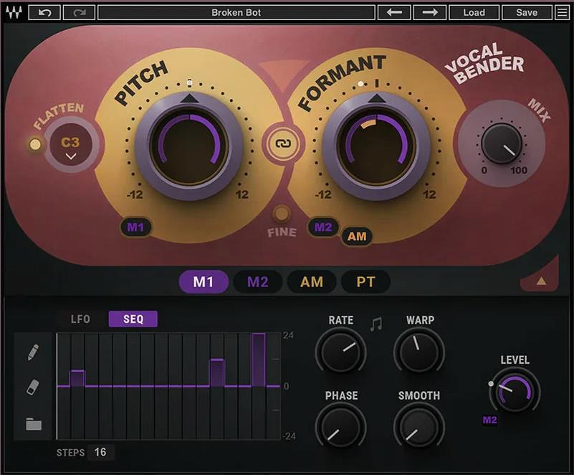Click the Save preset button
The image size is (574, 475).
527,12
